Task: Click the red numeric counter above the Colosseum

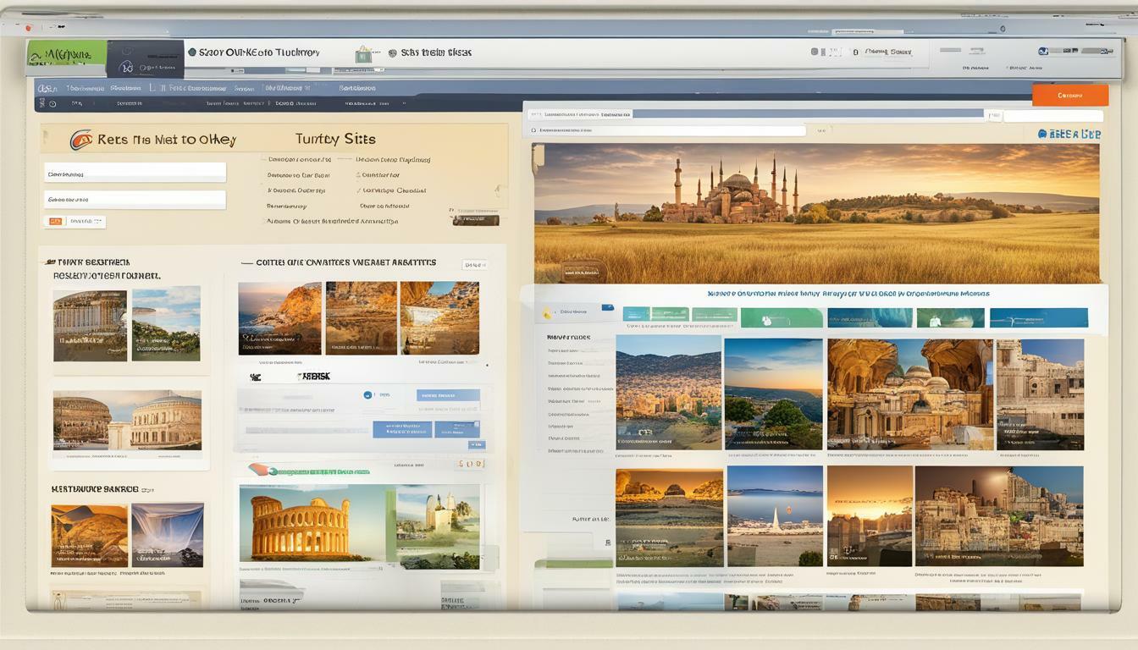Action: tap(471, 464)
